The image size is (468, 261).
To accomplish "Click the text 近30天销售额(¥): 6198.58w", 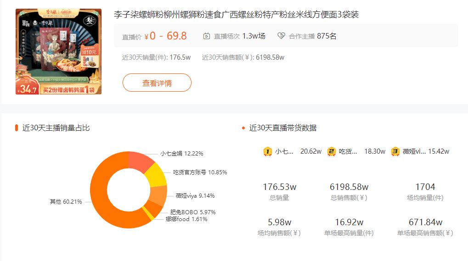I will click(x=243, y=57).
